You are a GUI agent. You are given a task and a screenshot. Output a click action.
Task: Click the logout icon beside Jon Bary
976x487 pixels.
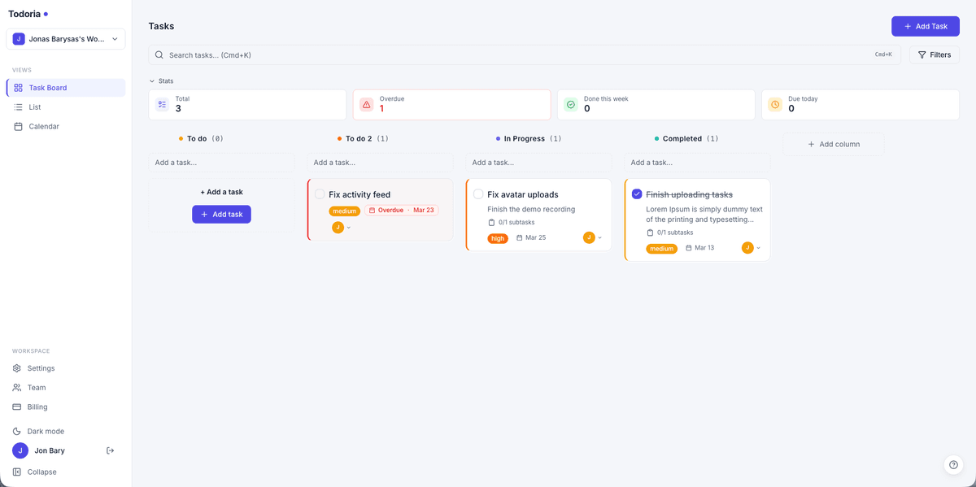(110, 450)
